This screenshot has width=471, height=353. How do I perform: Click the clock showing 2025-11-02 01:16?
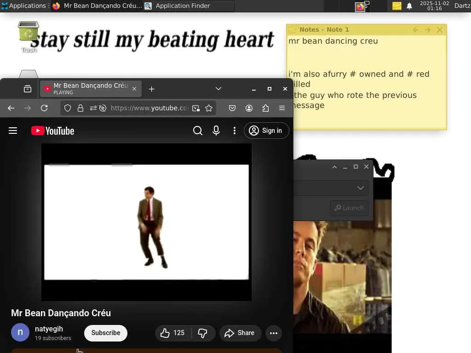pos(434,6)
